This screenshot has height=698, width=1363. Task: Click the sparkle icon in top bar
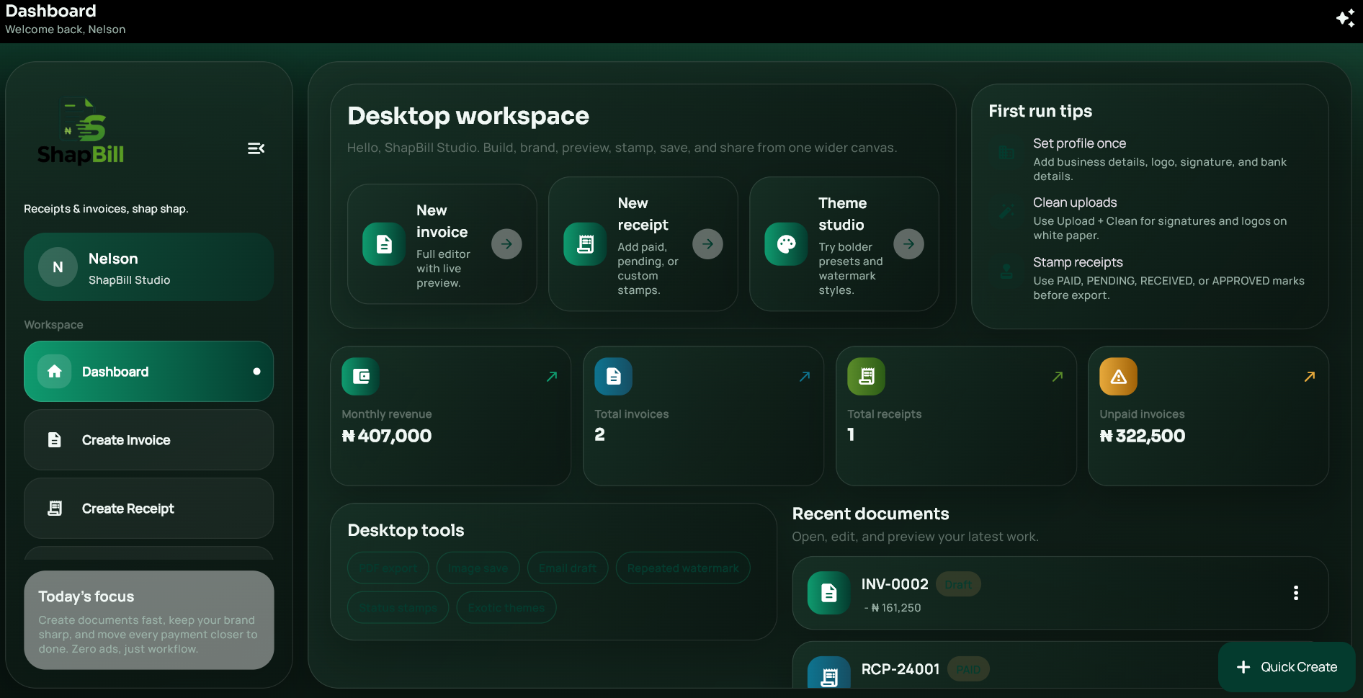coord(1345,18)
